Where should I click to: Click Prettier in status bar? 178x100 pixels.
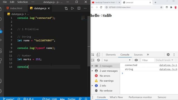[71, 99]
